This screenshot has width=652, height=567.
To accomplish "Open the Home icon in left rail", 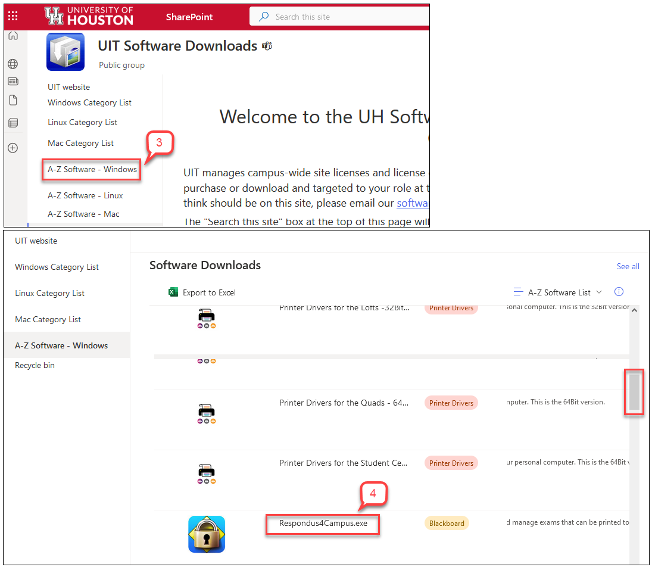I will [13, 36].
